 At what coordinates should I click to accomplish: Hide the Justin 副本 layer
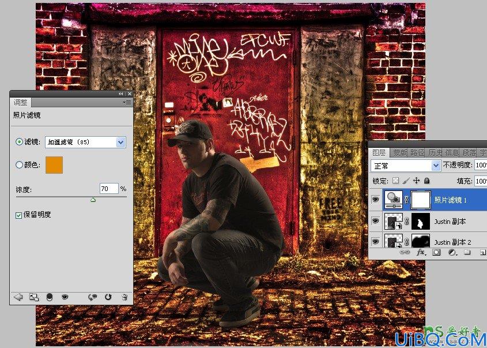click(x=376, y=221)
